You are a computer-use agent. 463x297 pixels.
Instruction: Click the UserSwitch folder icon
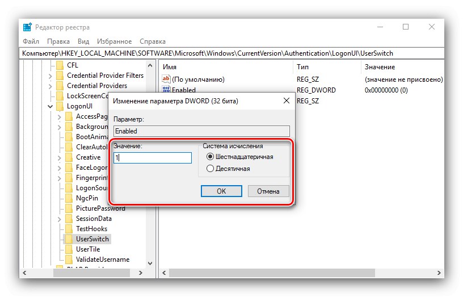pyautogui.click(x=69, y=239)
